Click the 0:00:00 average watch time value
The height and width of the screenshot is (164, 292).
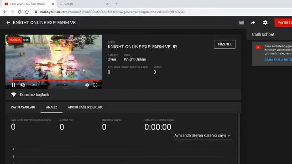158,127
